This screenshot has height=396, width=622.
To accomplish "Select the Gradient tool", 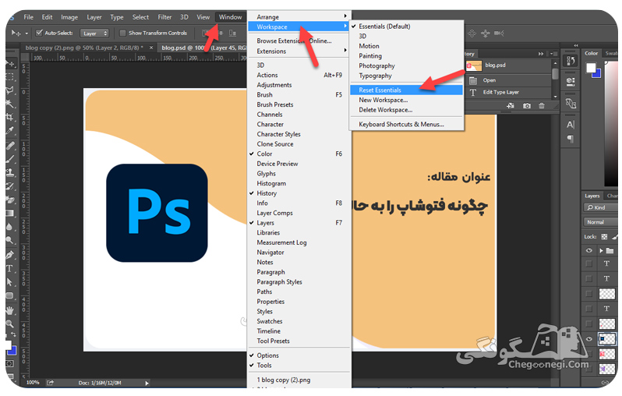I will 10,213.
